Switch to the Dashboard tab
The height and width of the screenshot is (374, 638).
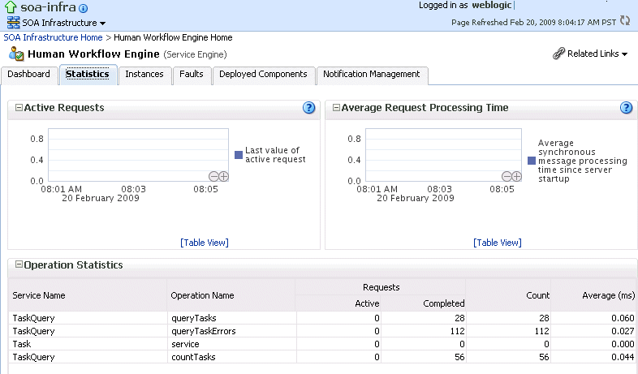(x=29, y=74)
